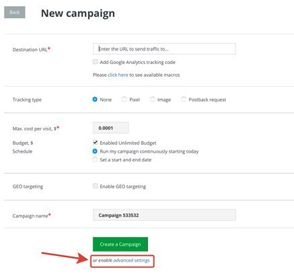This screenshot has height=280, width=294.
Task: Select Postback request tracking type
Action: [x=184, y=99]
